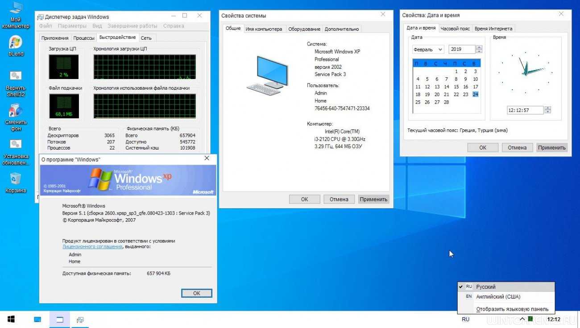Decrease the year 2019 with down arrow

pos(479,52)
